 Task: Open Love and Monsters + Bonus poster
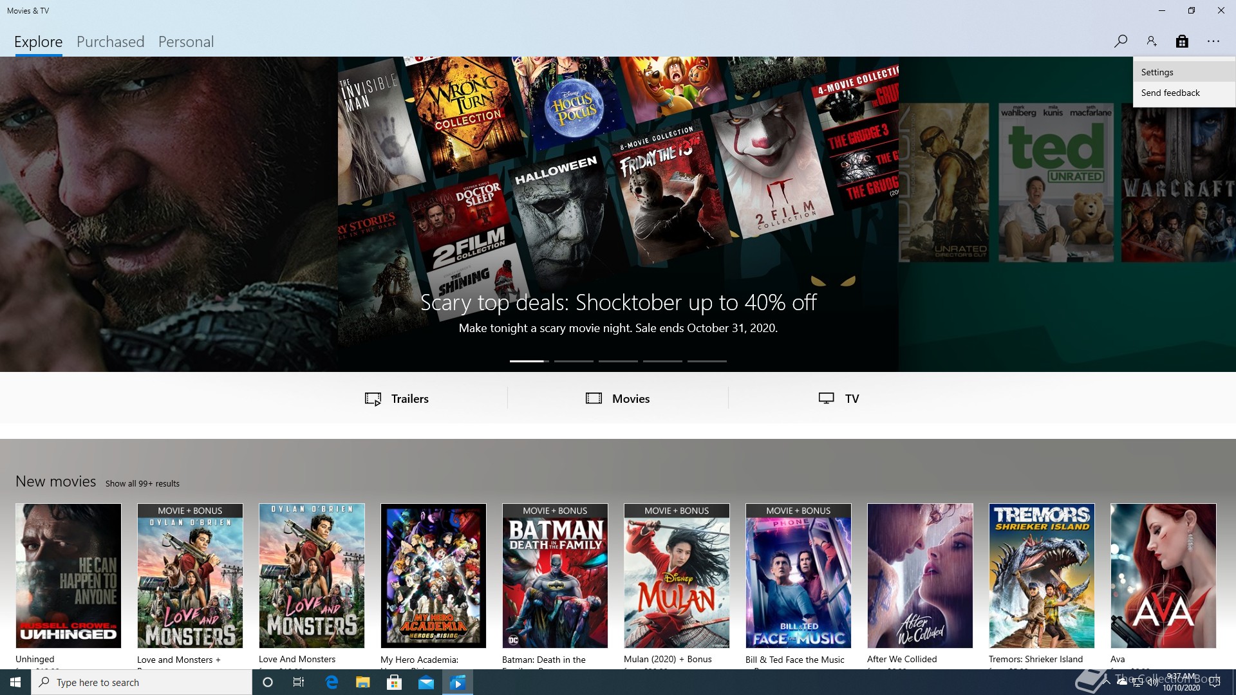click(x=190, y=576)
